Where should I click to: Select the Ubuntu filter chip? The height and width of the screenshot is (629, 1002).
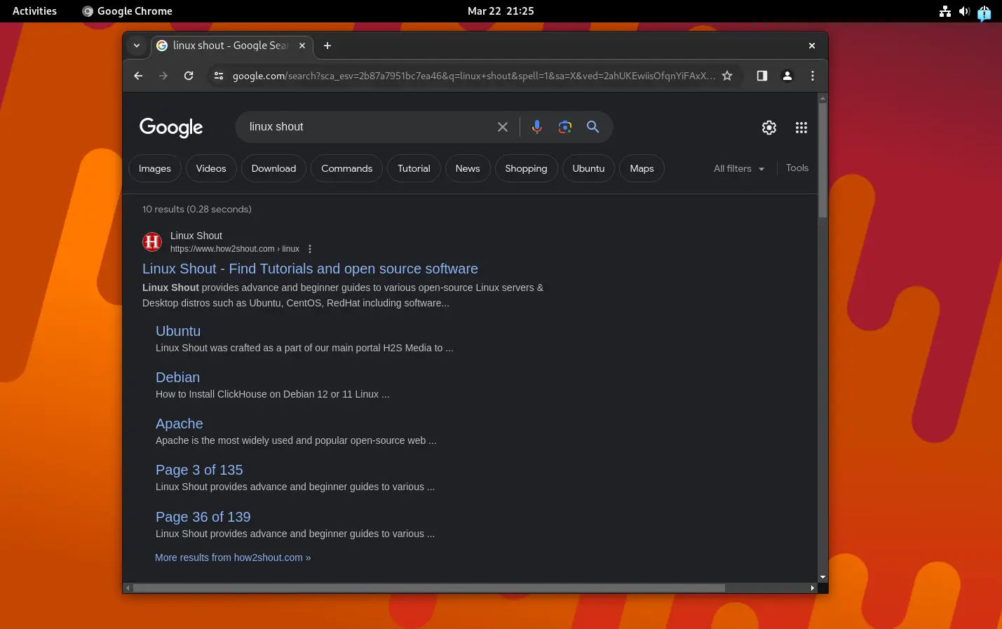click(x=588, y=168)
